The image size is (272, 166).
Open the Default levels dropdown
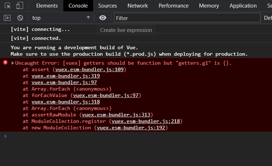coord(268,18)
